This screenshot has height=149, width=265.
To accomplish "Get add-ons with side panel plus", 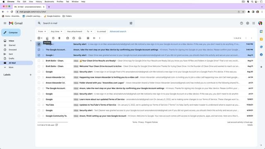I will point(261,67).
